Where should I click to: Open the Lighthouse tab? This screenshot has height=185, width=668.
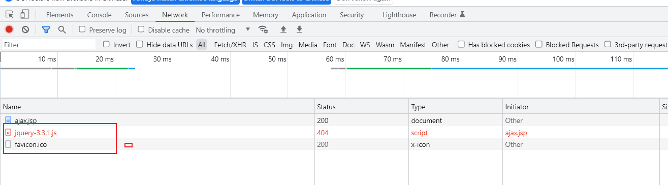[x=399, y=15]
